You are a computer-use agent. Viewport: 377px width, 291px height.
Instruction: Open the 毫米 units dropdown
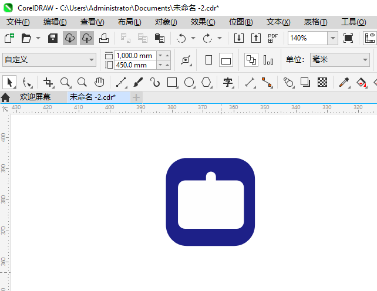tap(340, 60)
